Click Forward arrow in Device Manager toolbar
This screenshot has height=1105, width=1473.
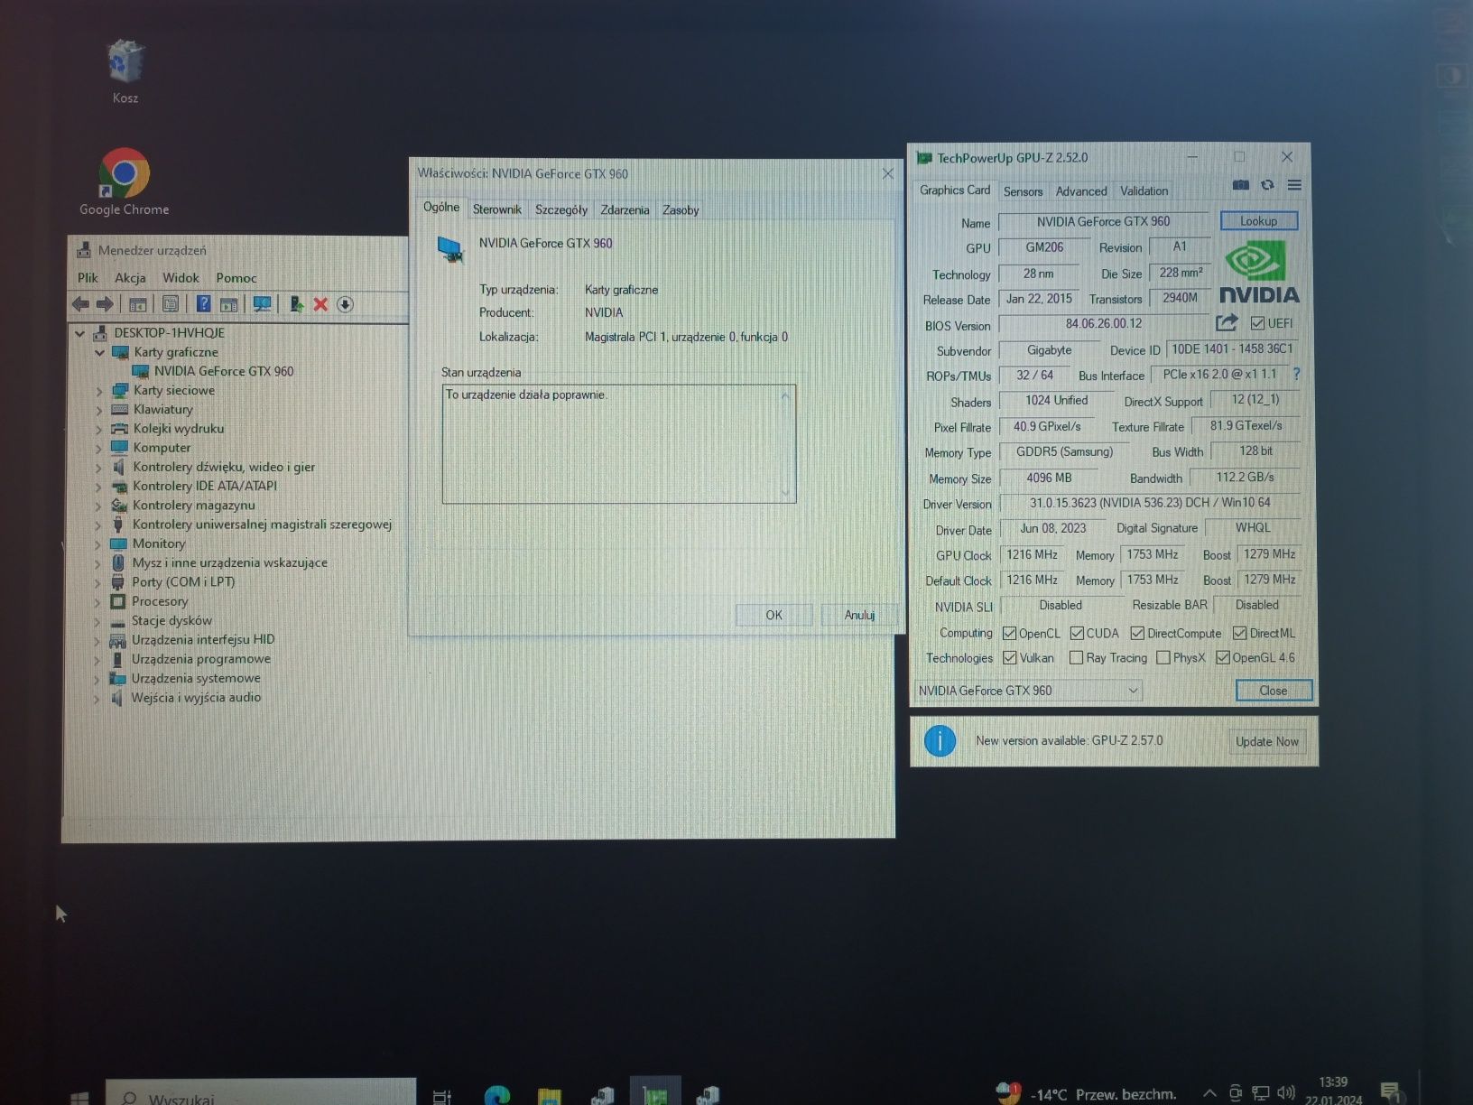point(105,304)
